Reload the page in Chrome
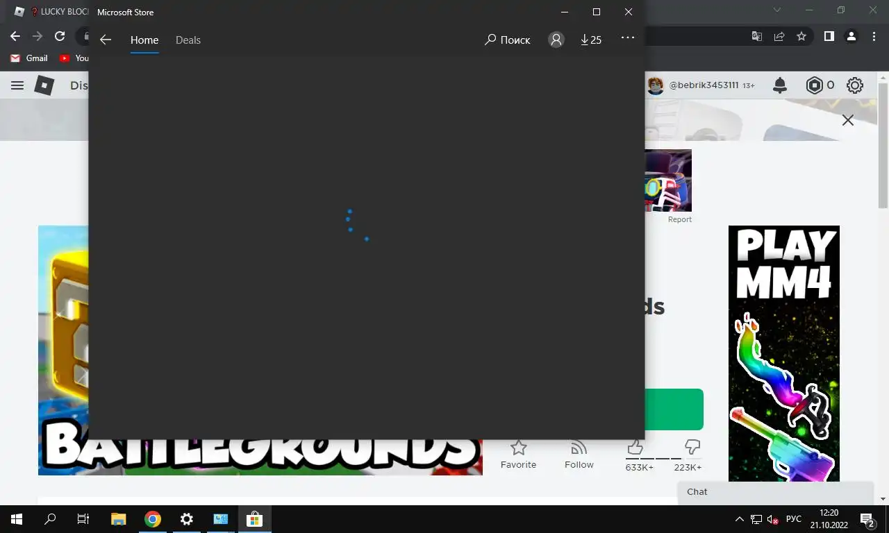This screenshot has width=889, height=533. 60,36
